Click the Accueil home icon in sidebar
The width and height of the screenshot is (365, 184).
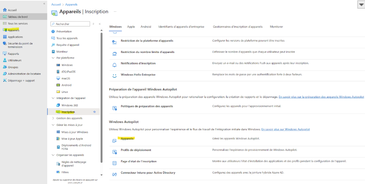[5, 10]
